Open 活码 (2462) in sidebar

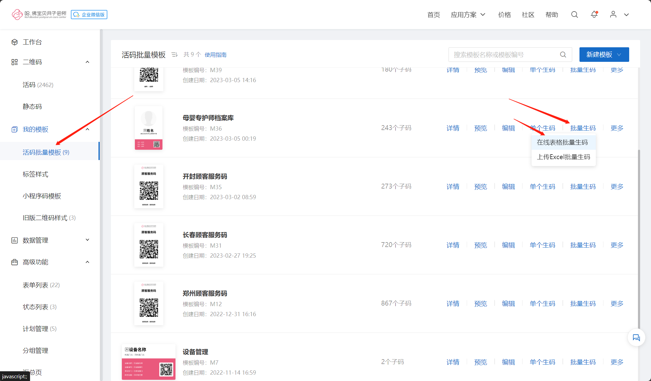(x=38, y=85)
